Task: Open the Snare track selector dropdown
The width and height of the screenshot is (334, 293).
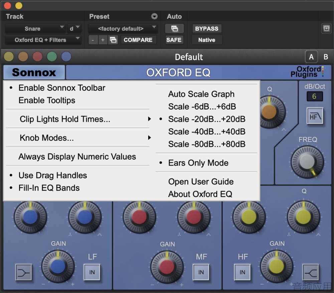Action: click(35, 28)
